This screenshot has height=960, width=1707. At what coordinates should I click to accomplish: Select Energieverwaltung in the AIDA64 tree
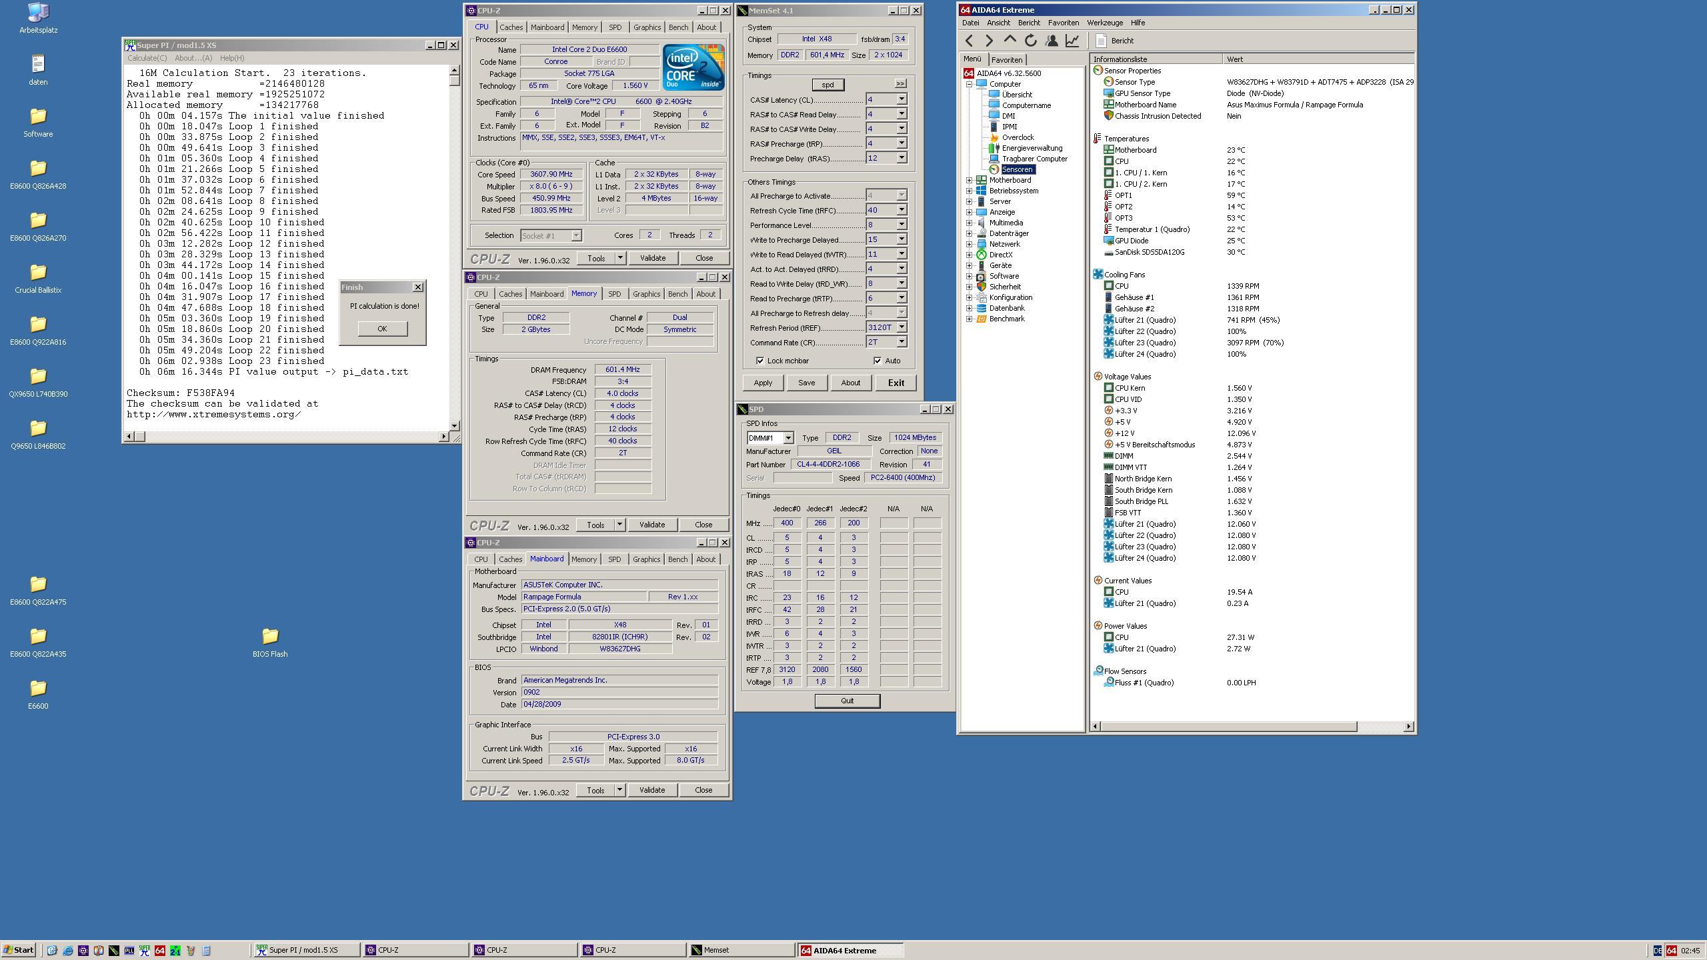(x=1032, y=148)
